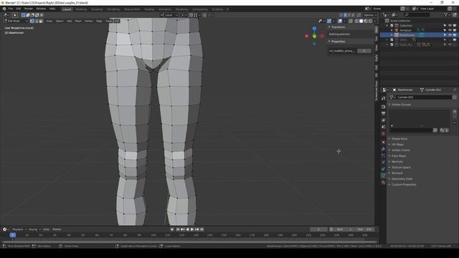
Task: Select the BaseHuman object in outliner
Action: tap(407, 35)
